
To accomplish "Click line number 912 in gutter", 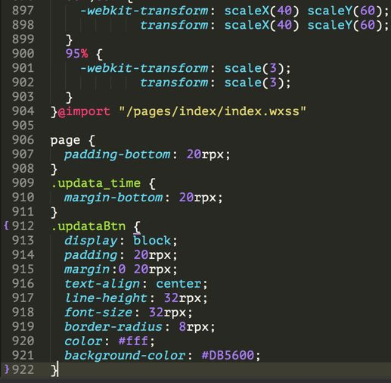I will 23,226.
